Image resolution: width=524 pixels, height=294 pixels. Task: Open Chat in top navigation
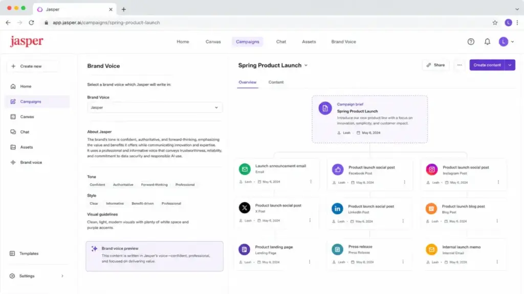[x=281, y=42]
